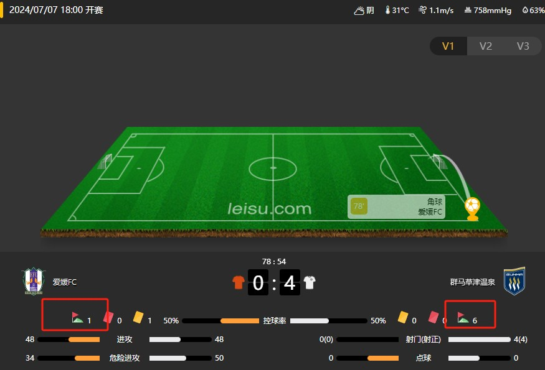Click 群马草津温泉 team crest logo
This screenshot has width=545, height=370.
514,281
